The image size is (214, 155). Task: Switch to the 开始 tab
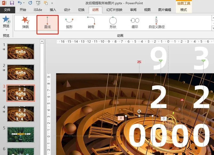23,10
